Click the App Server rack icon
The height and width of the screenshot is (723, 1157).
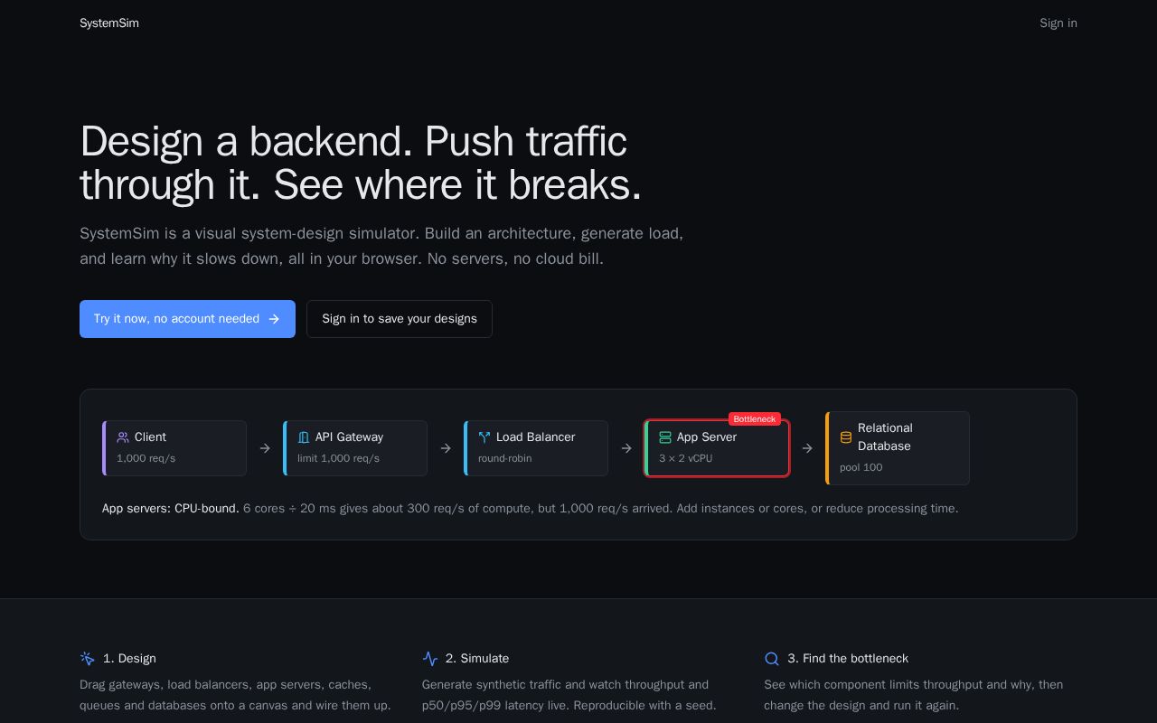(x=665, y=437)
